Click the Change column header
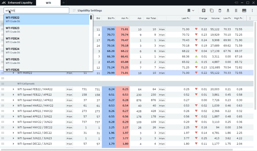 [203, 18]
